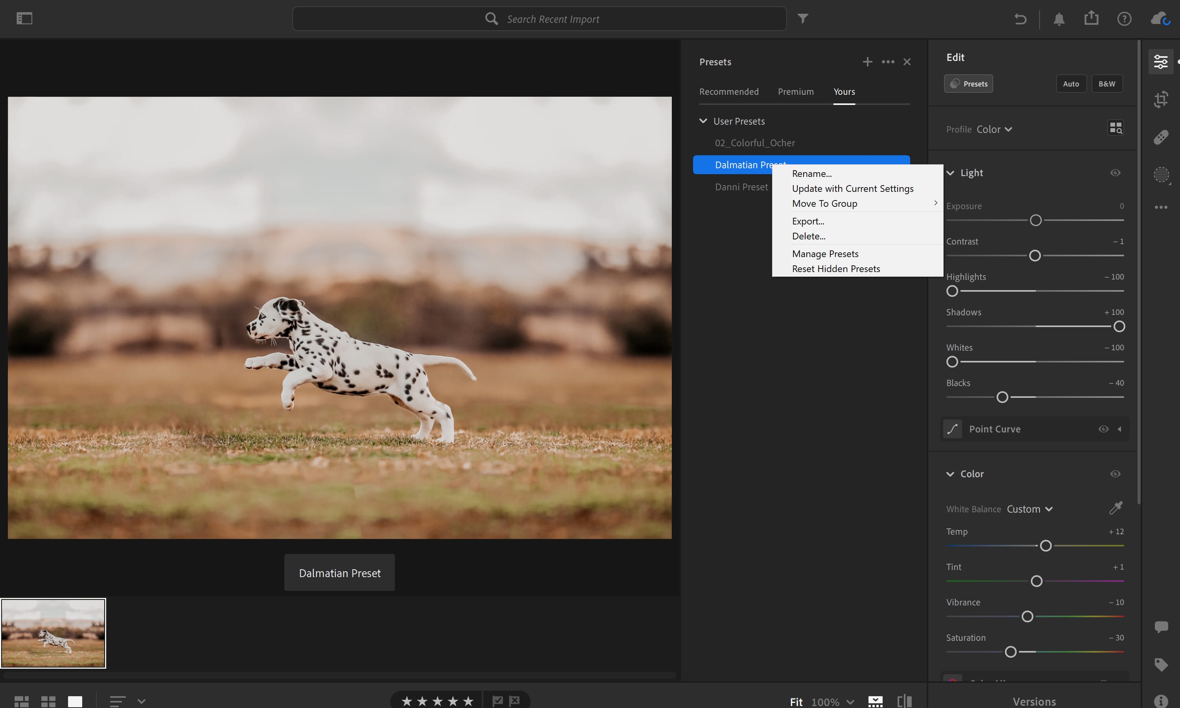The width and height of the screenshot is (1180, 708).
Task: Switch to photo grid view
Action: [x=22, y=701]
